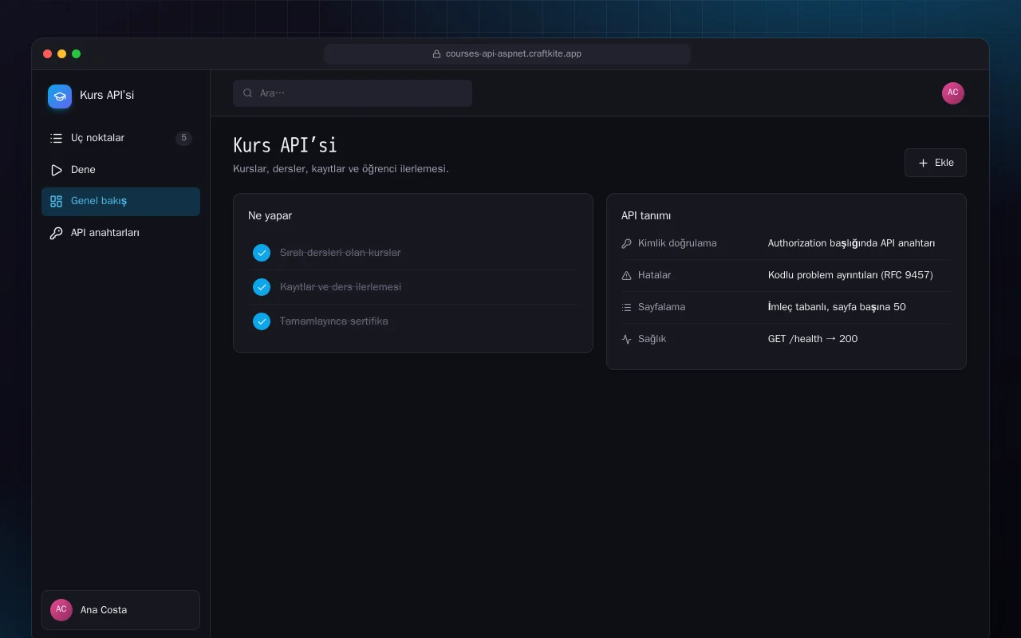This screenshot has height=638, width=1021.
Task: Open the Ana Costa account card
Action: pyautogui.click(x=120, y=610)
